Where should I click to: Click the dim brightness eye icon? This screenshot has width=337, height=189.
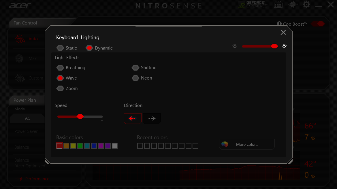(x=235, y=46)
